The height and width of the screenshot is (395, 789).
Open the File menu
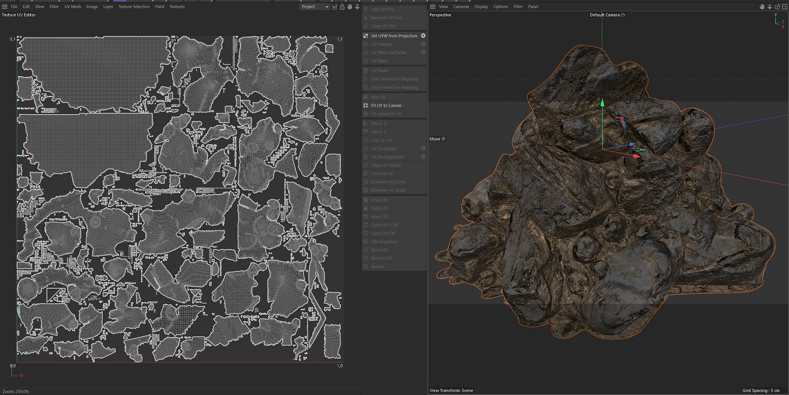(14, 7)
